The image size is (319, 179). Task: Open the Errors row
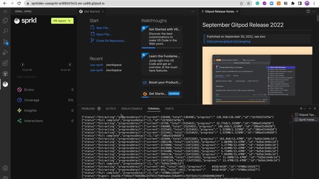[x=45, y=89]
